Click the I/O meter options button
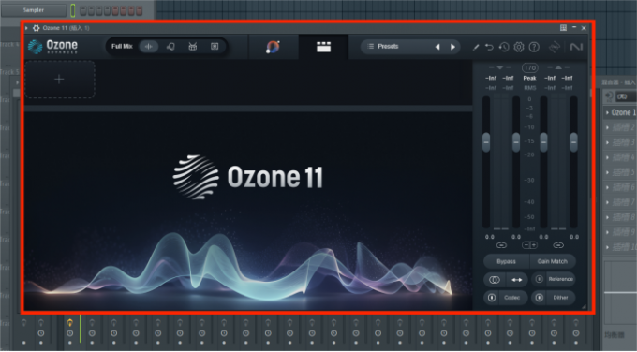 click(x=530, y=67)
